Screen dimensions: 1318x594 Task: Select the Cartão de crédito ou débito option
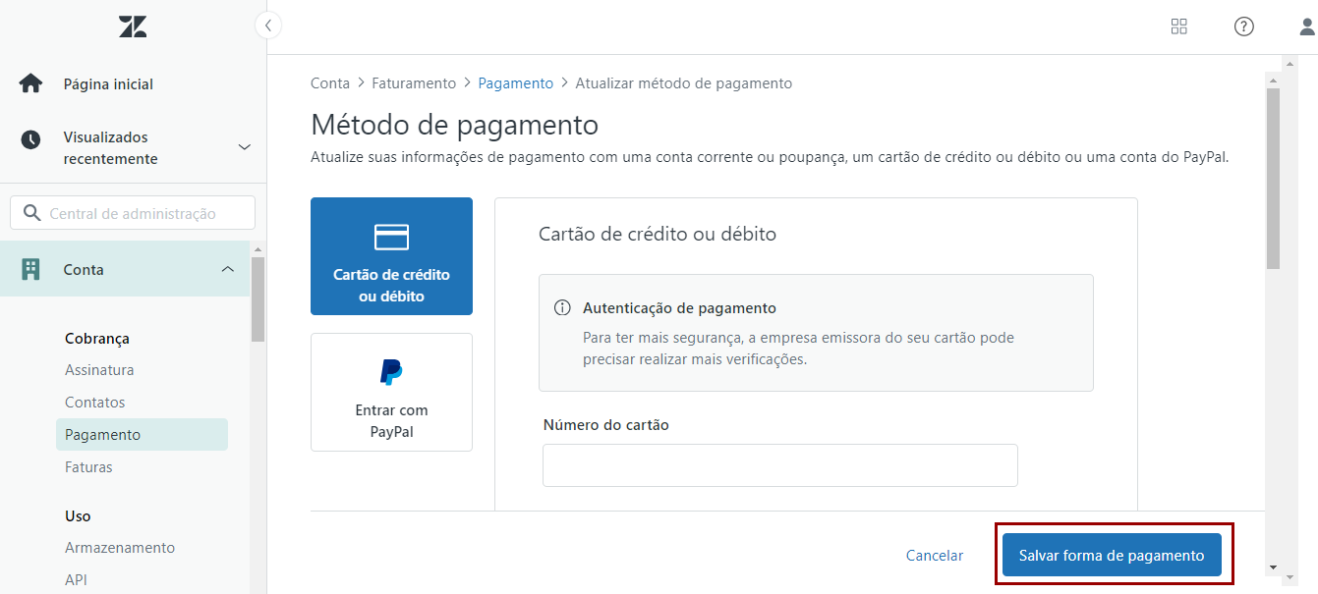[391, 256]
